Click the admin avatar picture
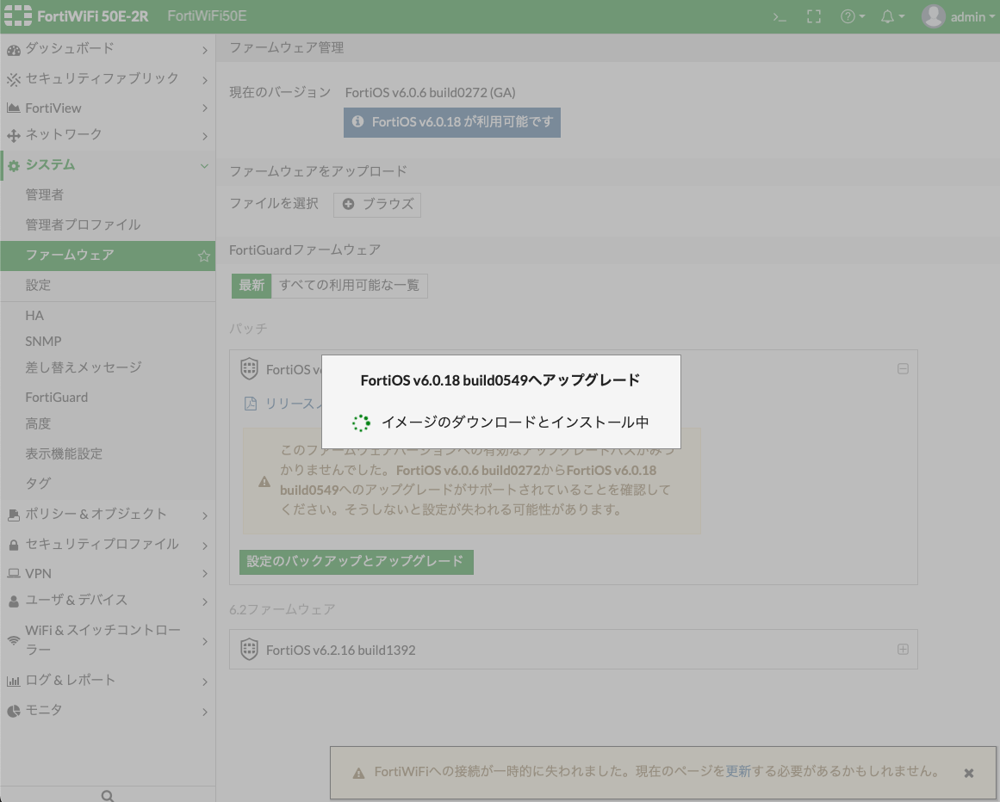Viewport: 1000px width, 802px height. [933, 15]
